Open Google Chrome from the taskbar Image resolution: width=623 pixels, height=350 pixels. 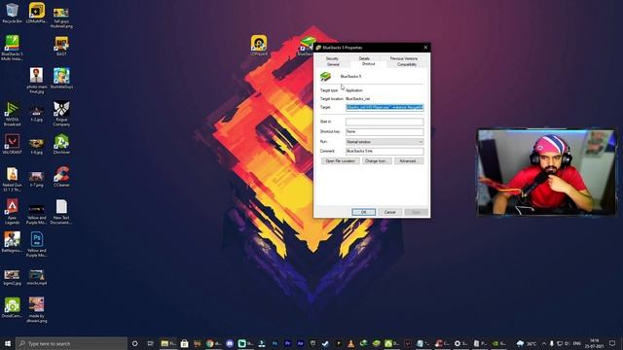212,343
